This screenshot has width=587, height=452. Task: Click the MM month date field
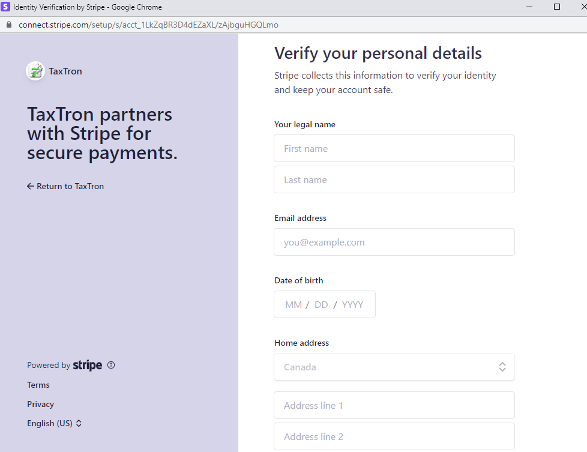pyautogui.click(x=293, y=305)
